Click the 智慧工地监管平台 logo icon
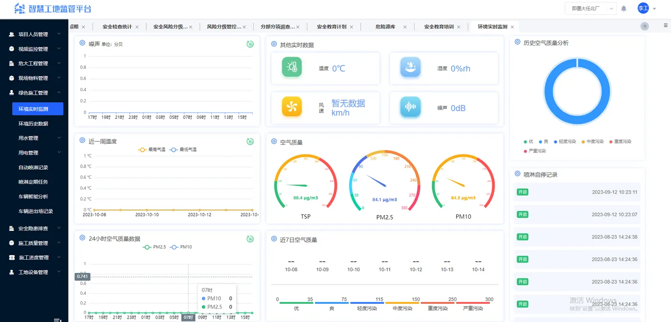 click(x=20, y=9)
